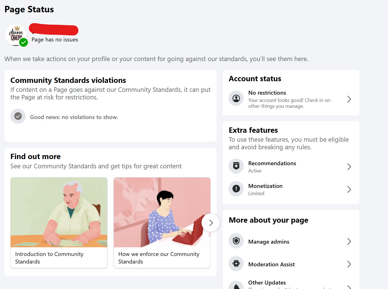Click the gray no-violations checkmark icon
The height and width of the screenshot is (289, 388).
pyautogui.click(x=18, y=116)
